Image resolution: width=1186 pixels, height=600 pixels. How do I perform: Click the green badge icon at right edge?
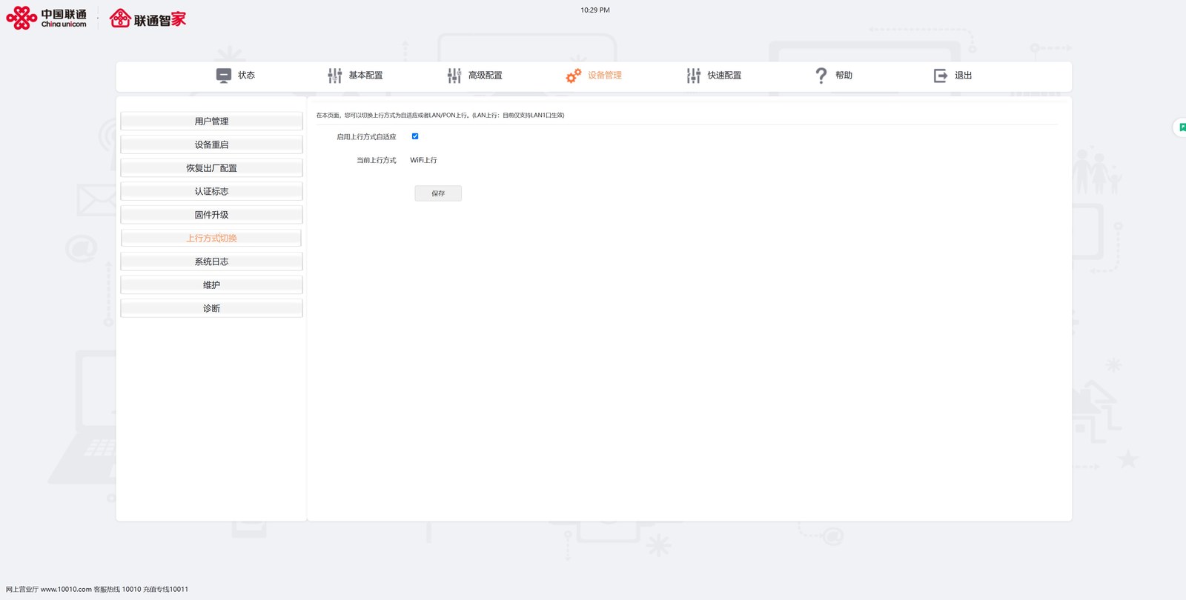point(1182,127)
